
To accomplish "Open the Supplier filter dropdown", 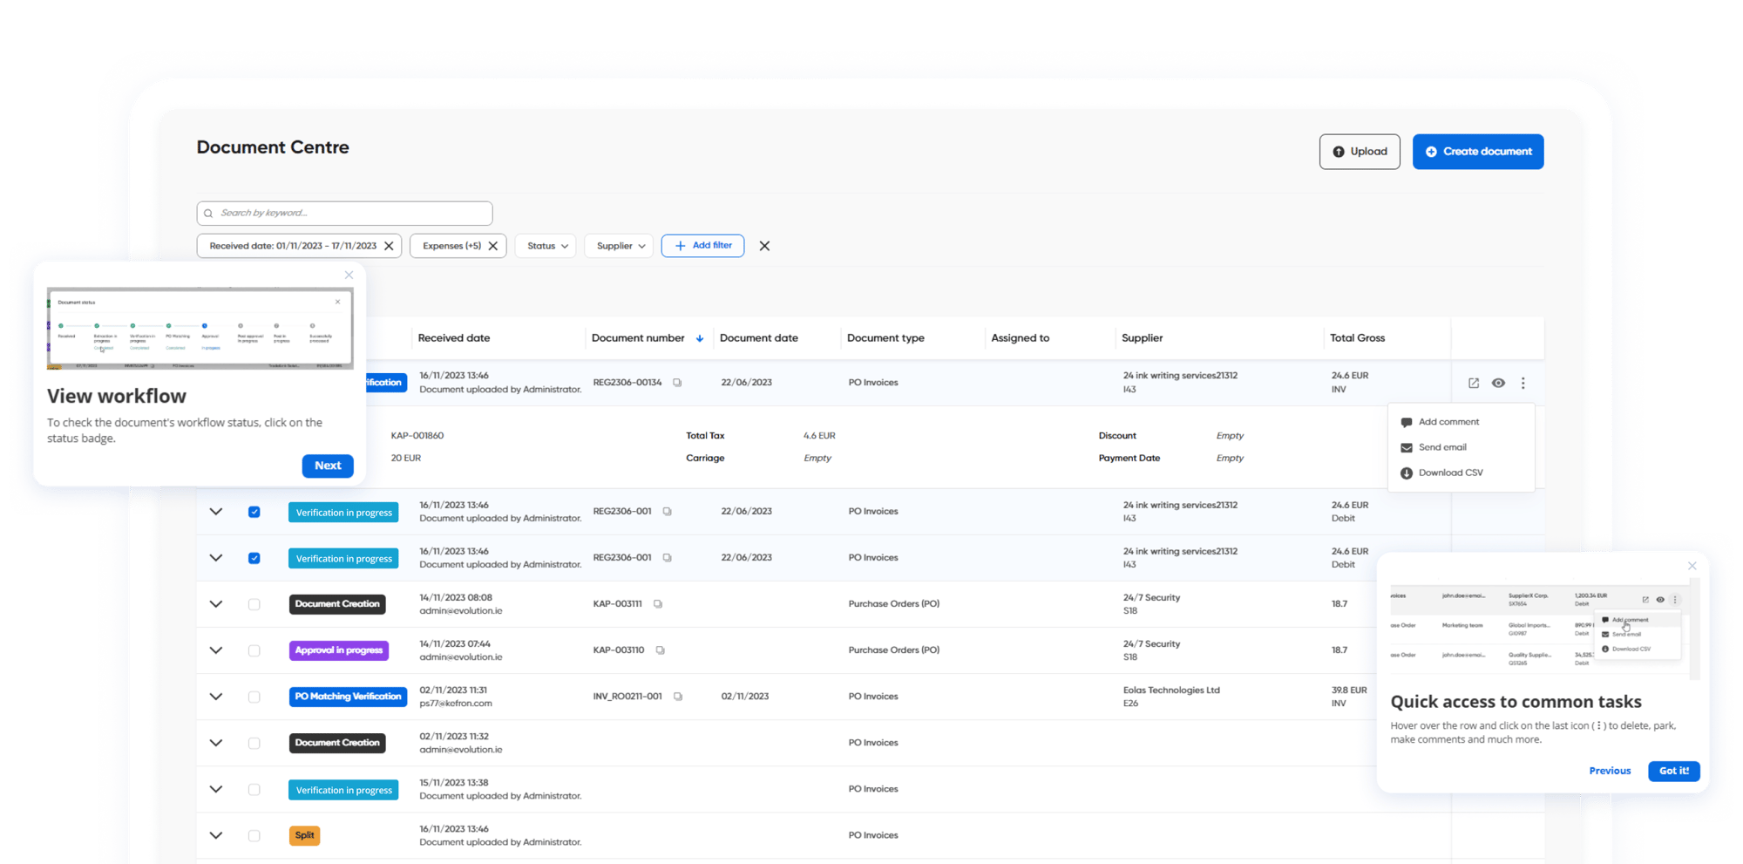I will coord(619,246).
